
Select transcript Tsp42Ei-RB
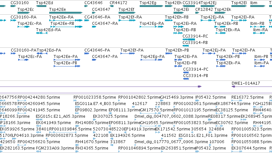coord(185,30)
